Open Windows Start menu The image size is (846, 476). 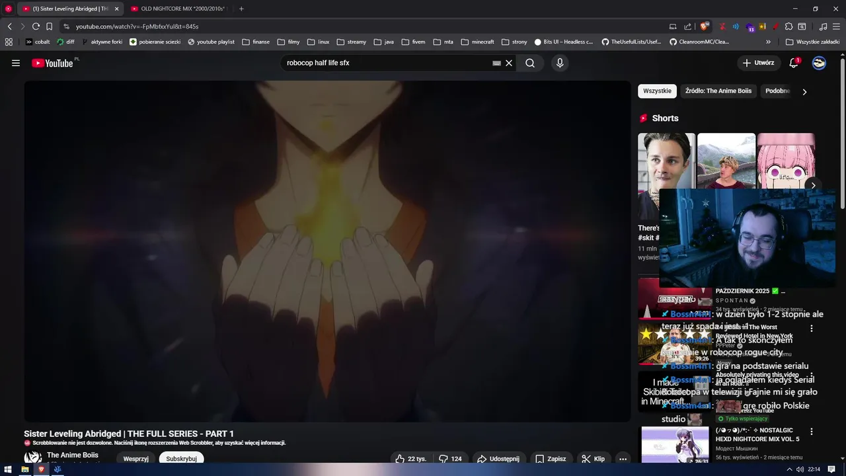(8, 469)
